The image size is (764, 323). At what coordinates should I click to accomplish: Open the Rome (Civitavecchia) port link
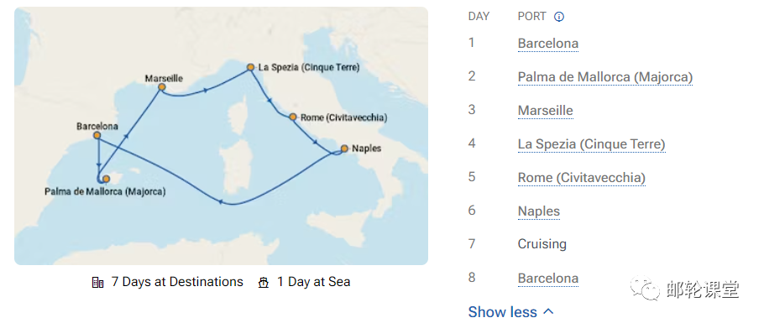[x=582, y=178]
